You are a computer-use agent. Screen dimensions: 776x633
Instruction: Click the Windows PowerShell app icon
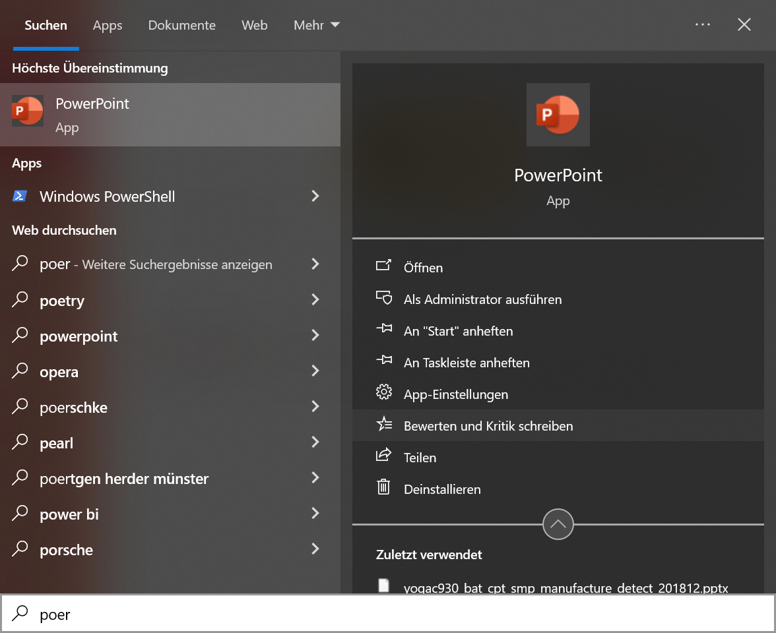(20, 196)
